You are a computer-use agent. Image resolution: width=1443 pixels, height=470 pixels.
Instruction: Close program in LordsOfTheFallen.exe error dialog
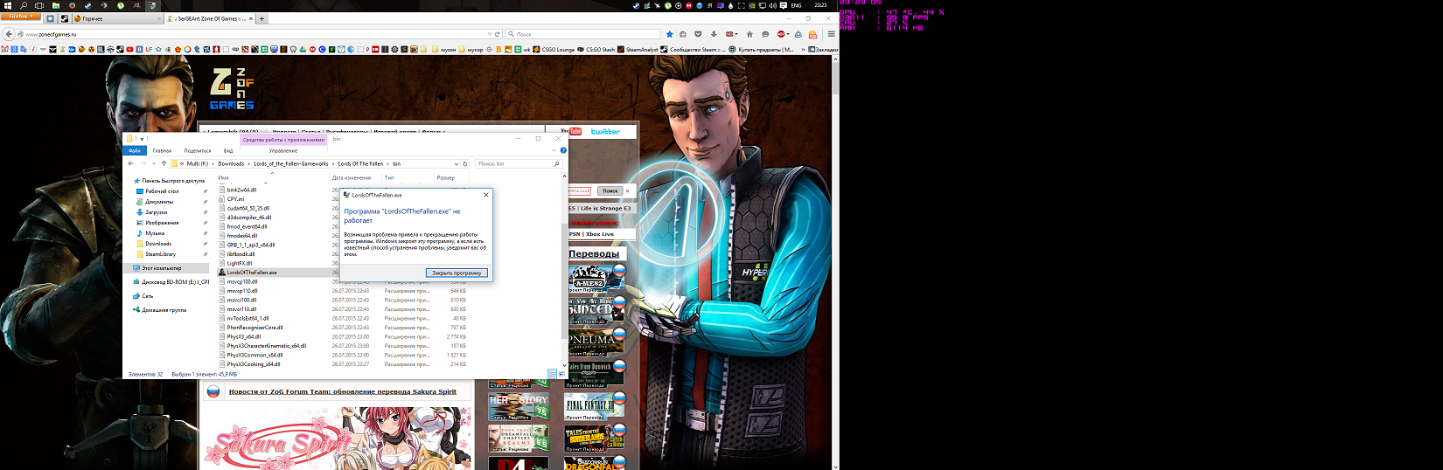(x=457, y=273)
